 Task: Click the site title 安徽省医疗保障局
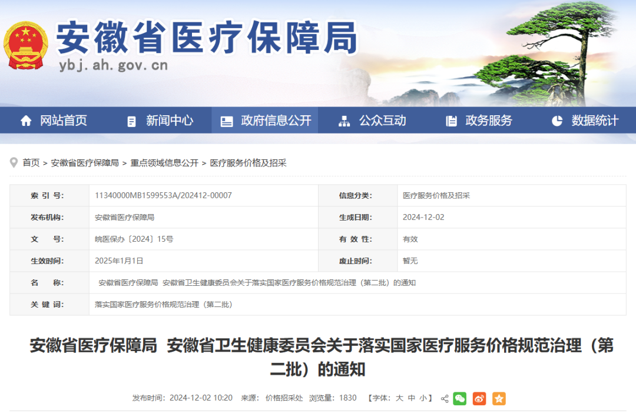coord(207,38)
